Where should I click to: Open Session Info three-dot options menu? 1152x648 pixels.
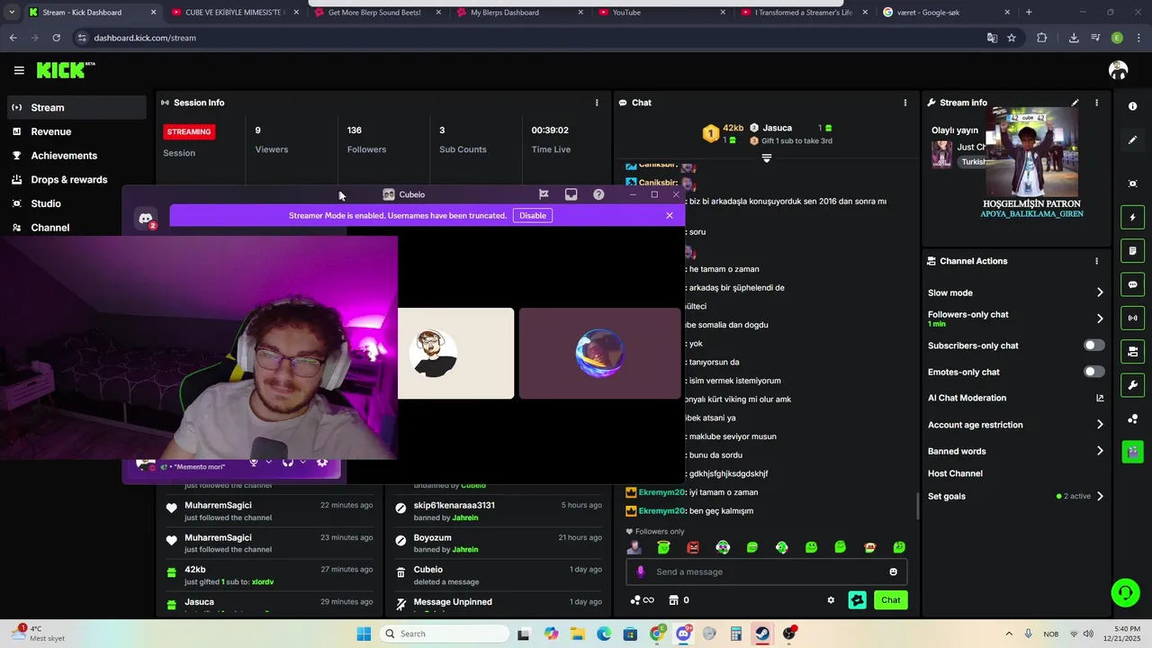[597, 103]
